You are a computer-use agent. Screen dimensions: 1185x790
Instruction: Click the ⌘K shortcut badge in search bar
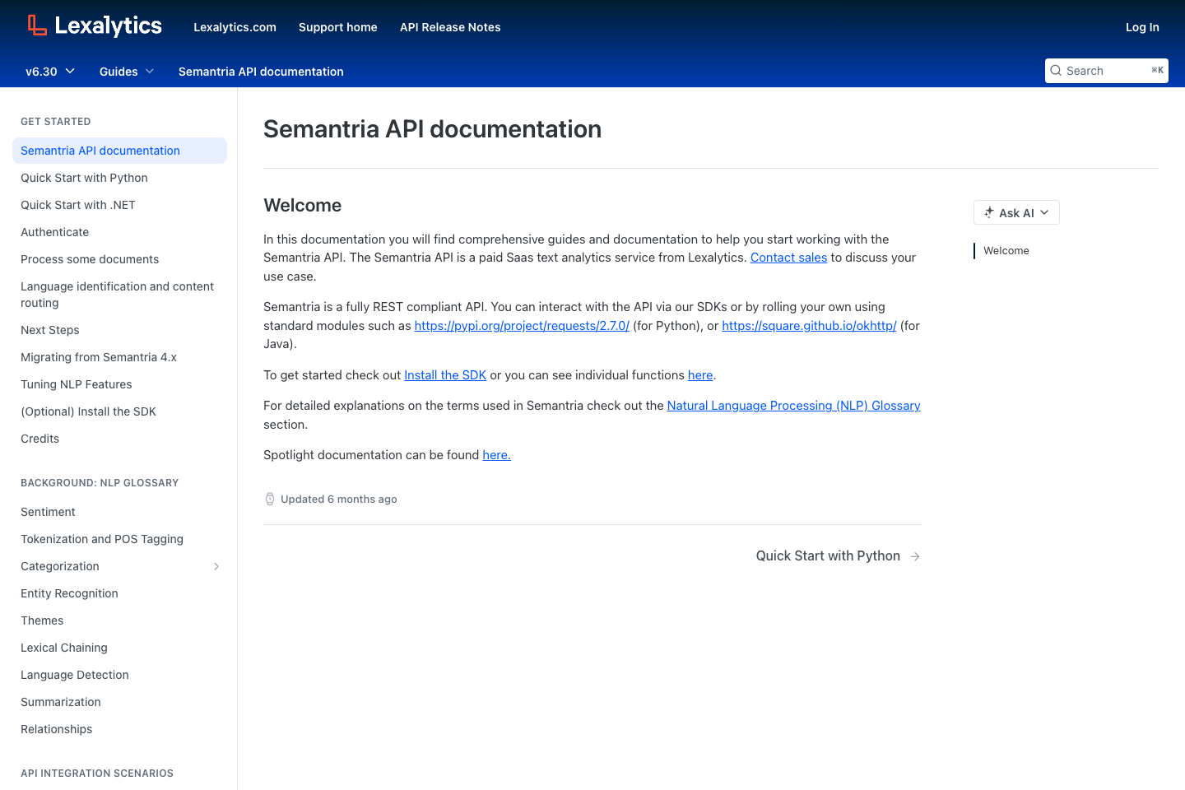point(1157,71)
